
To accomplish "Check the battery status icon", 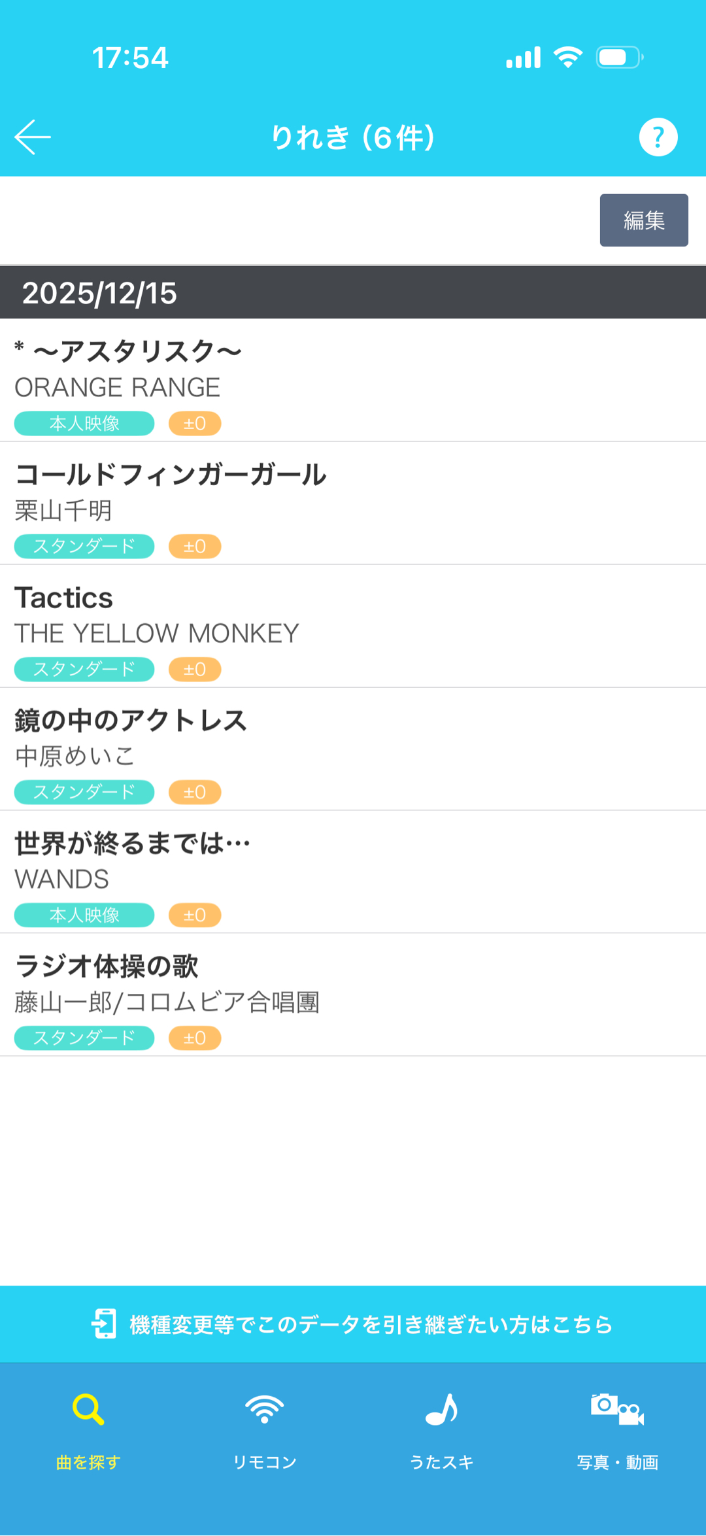I will (x=619, y=58).
